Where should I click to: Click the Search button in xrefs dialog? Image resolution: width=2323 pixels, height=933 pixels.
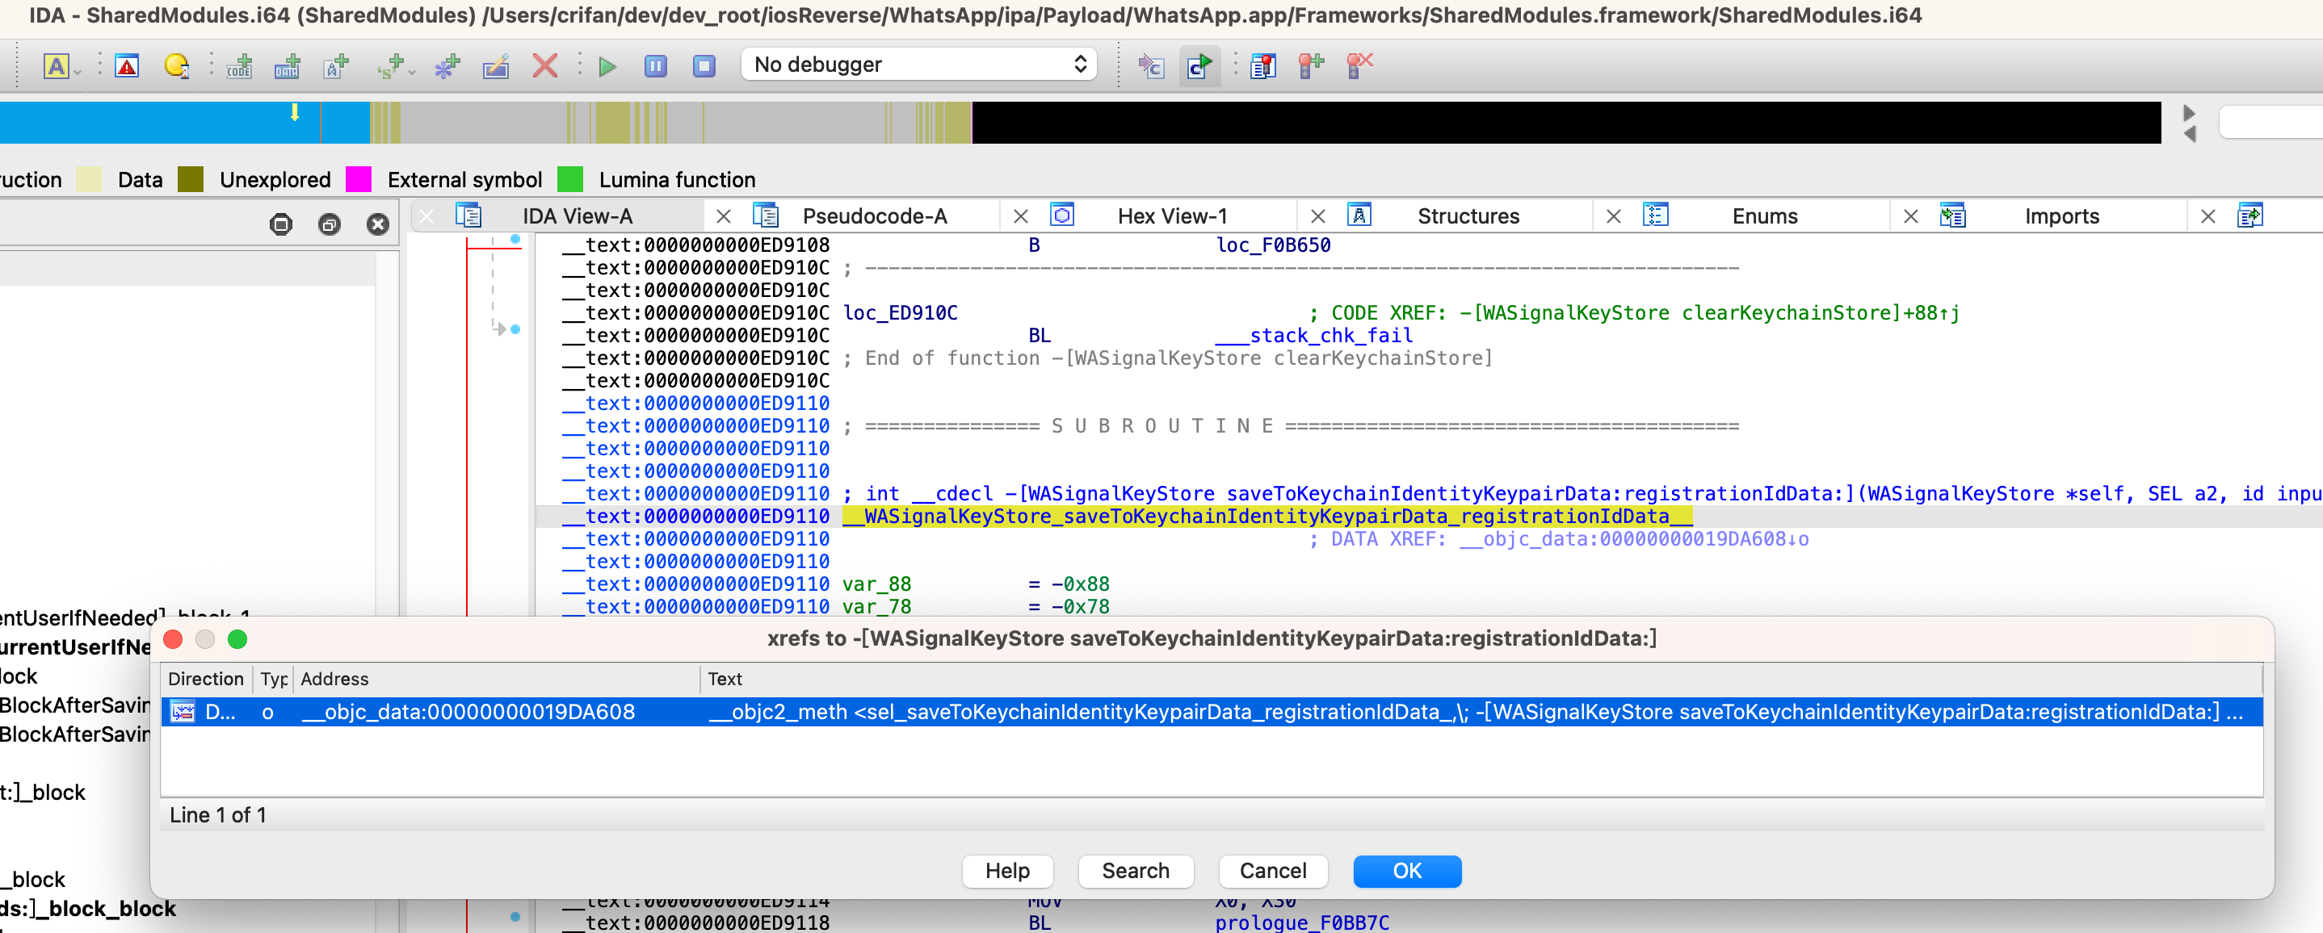coord(1136,871)
